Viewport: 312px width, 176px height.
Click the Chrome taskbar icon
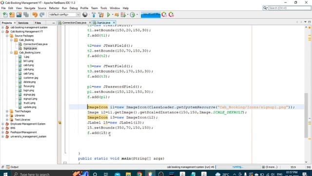tap(139, 174)
